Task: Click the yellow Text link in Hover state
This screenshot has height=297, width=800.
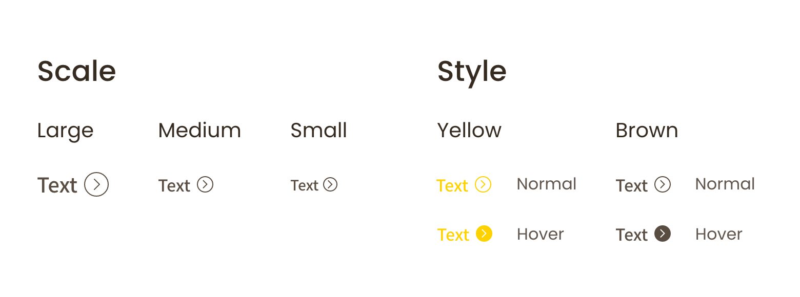Action: click(453, 235)
